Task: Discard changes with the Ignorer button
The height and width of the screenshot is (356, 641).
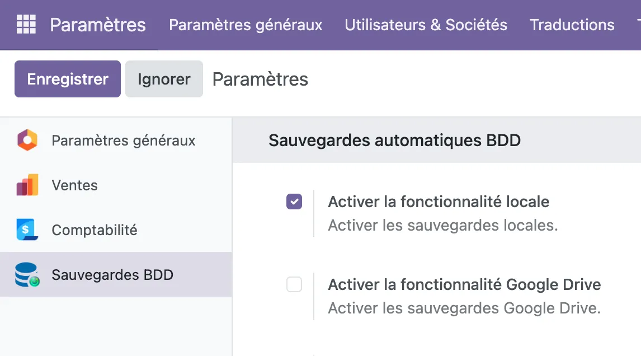Action: [x=164, y=79]
